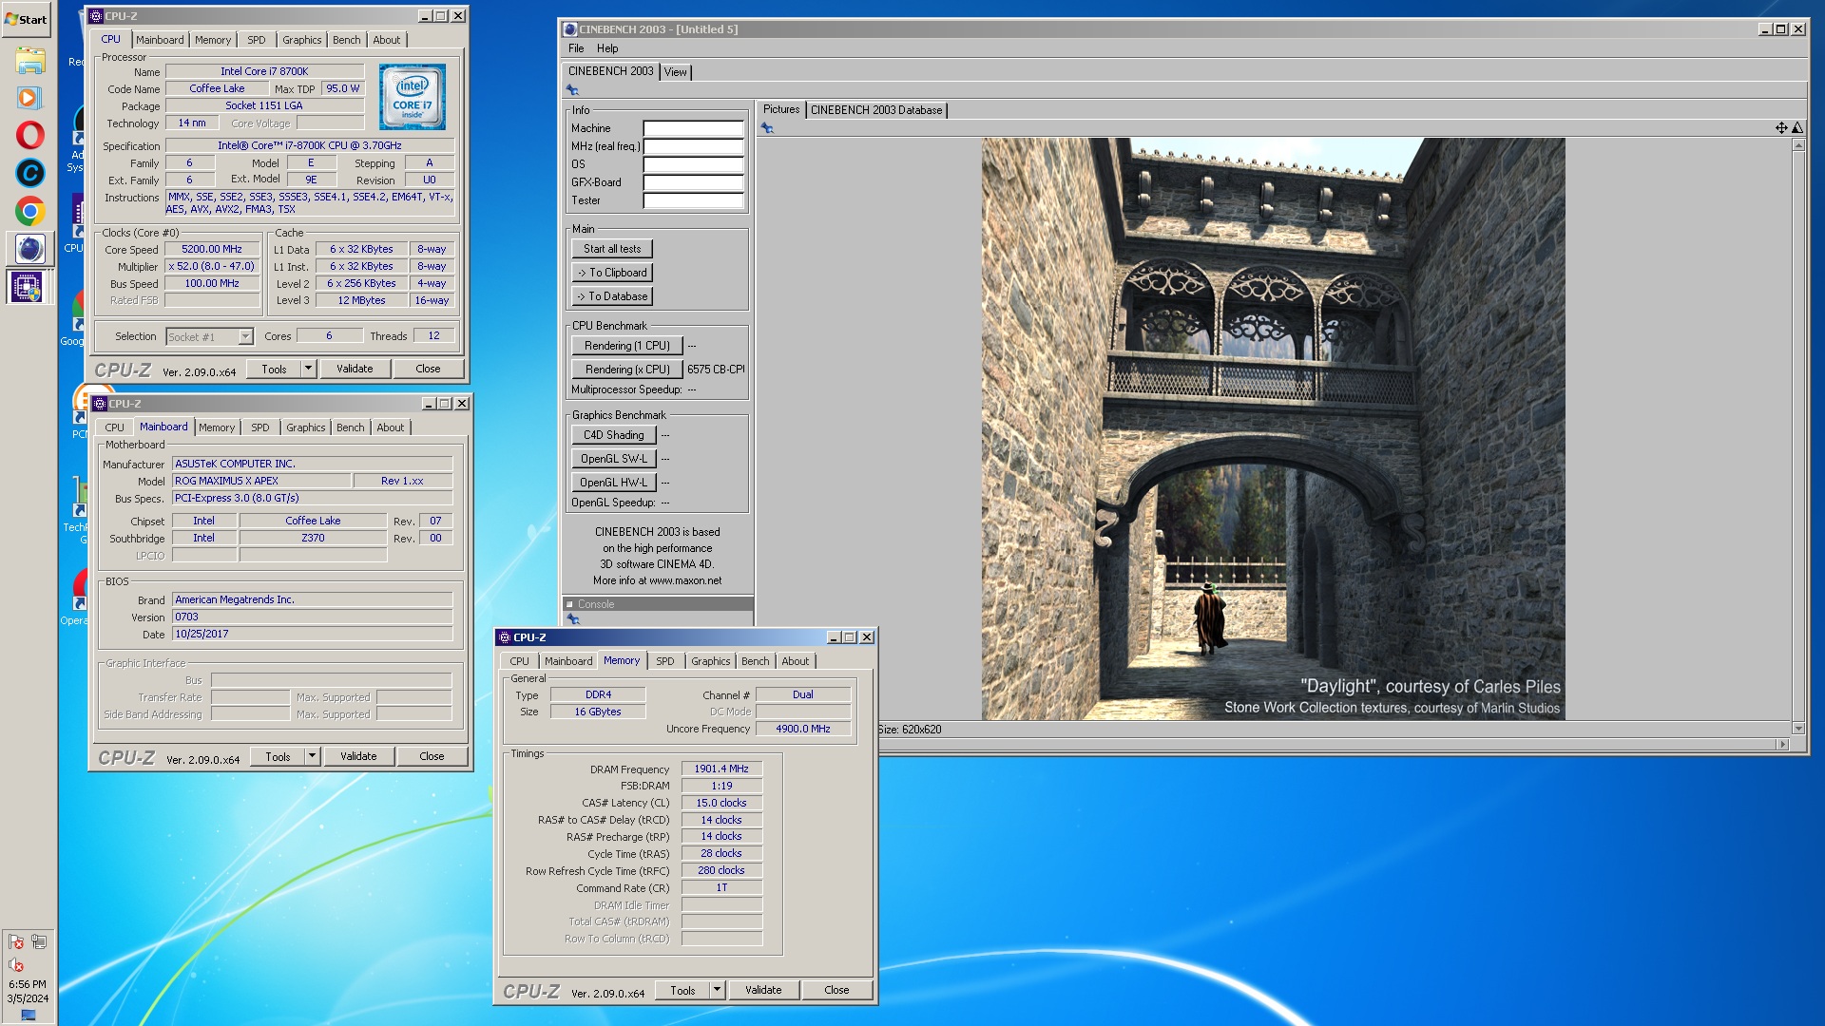Open the Windows Explorer taskbar icon

[29, 60]
